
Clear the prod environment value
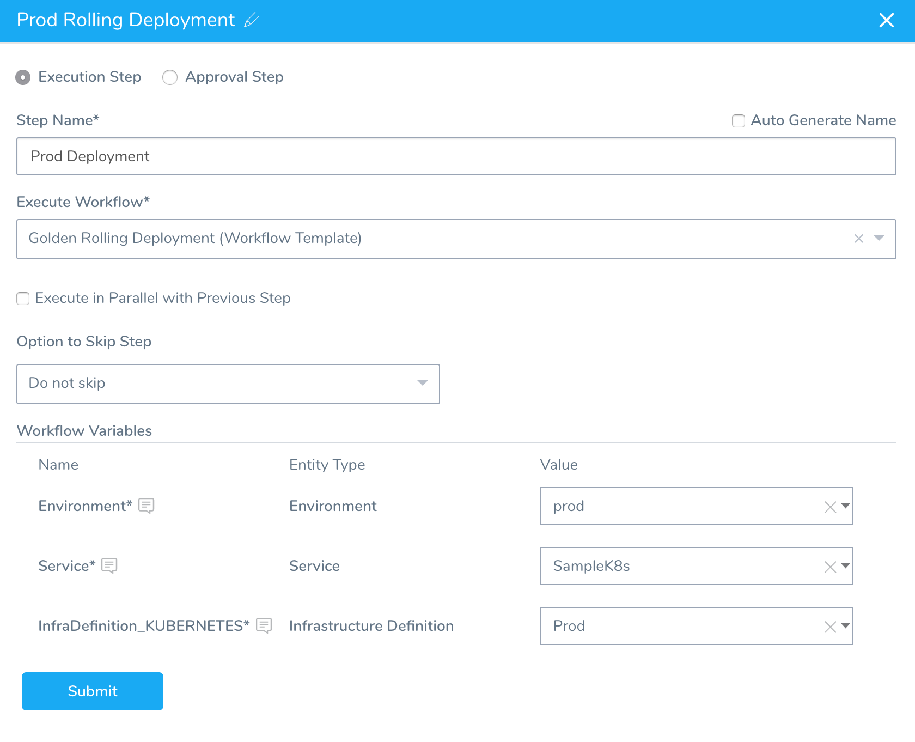click(830, 507)
